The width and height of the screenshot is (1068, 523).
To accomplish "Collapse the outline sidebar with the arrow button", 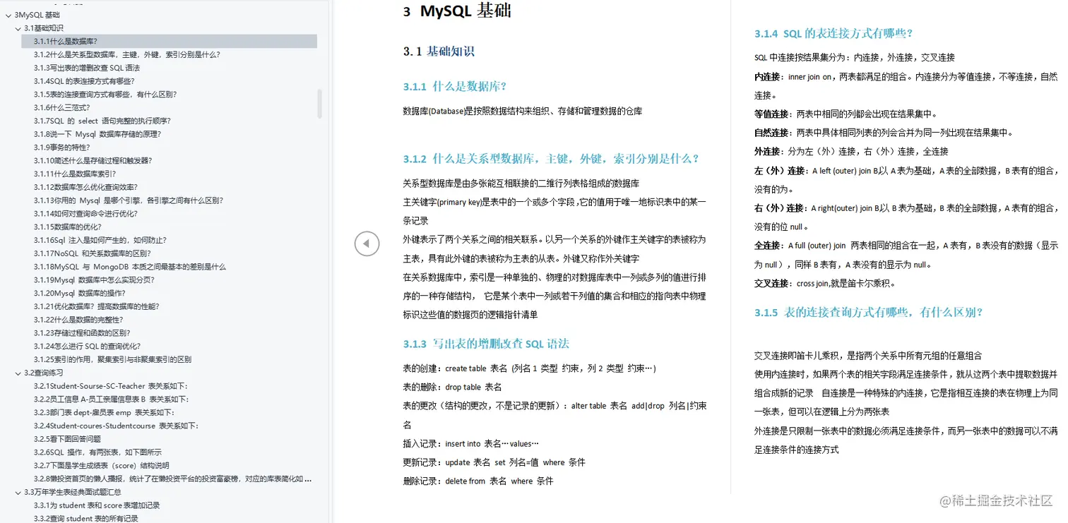I will pyautogui.click(x=367, y=244).
